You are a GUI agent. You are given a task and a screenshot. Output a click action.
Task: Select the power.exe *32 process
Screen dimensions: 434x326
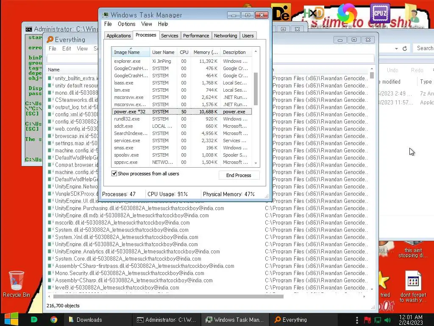tap(182, 112)
